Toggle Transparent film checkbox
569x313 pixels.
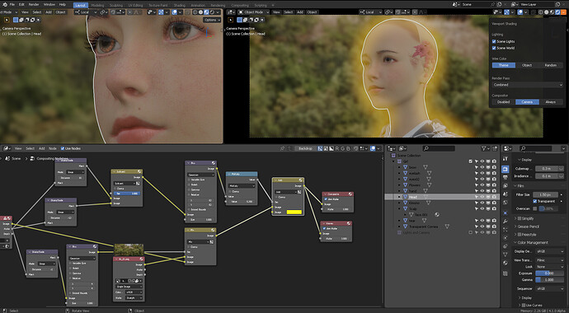(x=535, y=202)
